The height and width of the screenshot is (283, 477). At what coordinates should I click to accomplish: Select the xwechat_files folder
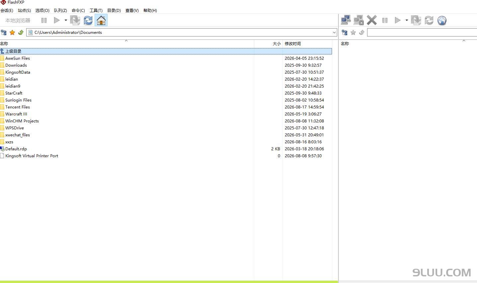(x=166, y=135)
